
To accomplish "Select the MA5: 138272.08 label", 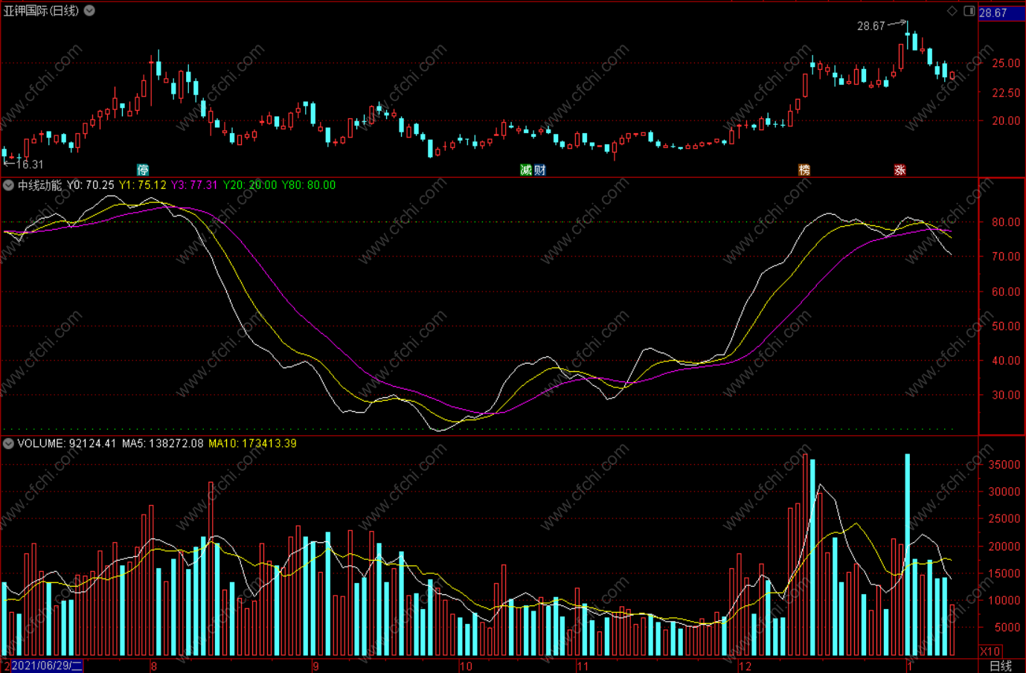I will tap(162, 443).
